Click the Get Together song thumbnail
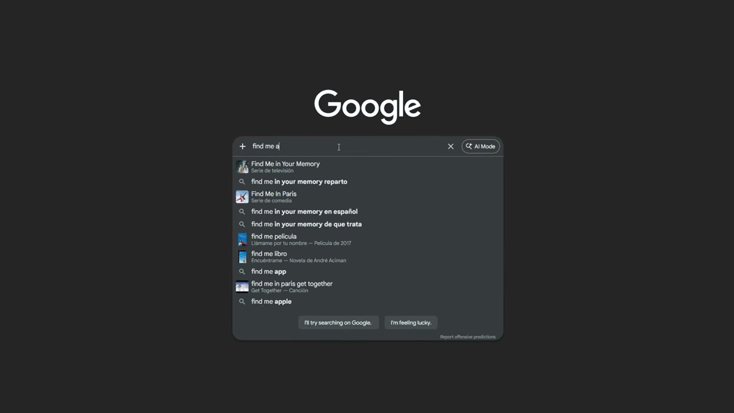This screenshot has height=413, width=734. 242,286
